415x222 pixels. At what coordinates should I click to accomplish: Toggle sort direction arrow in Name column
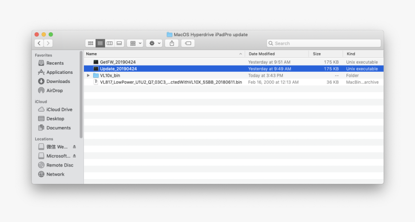(240, 54)
